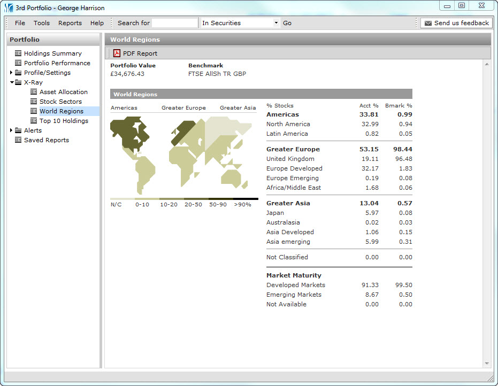The image size is (498, 386).
Task: Click the Portfolio Performance list icon
Action: [x=18, y=63]
